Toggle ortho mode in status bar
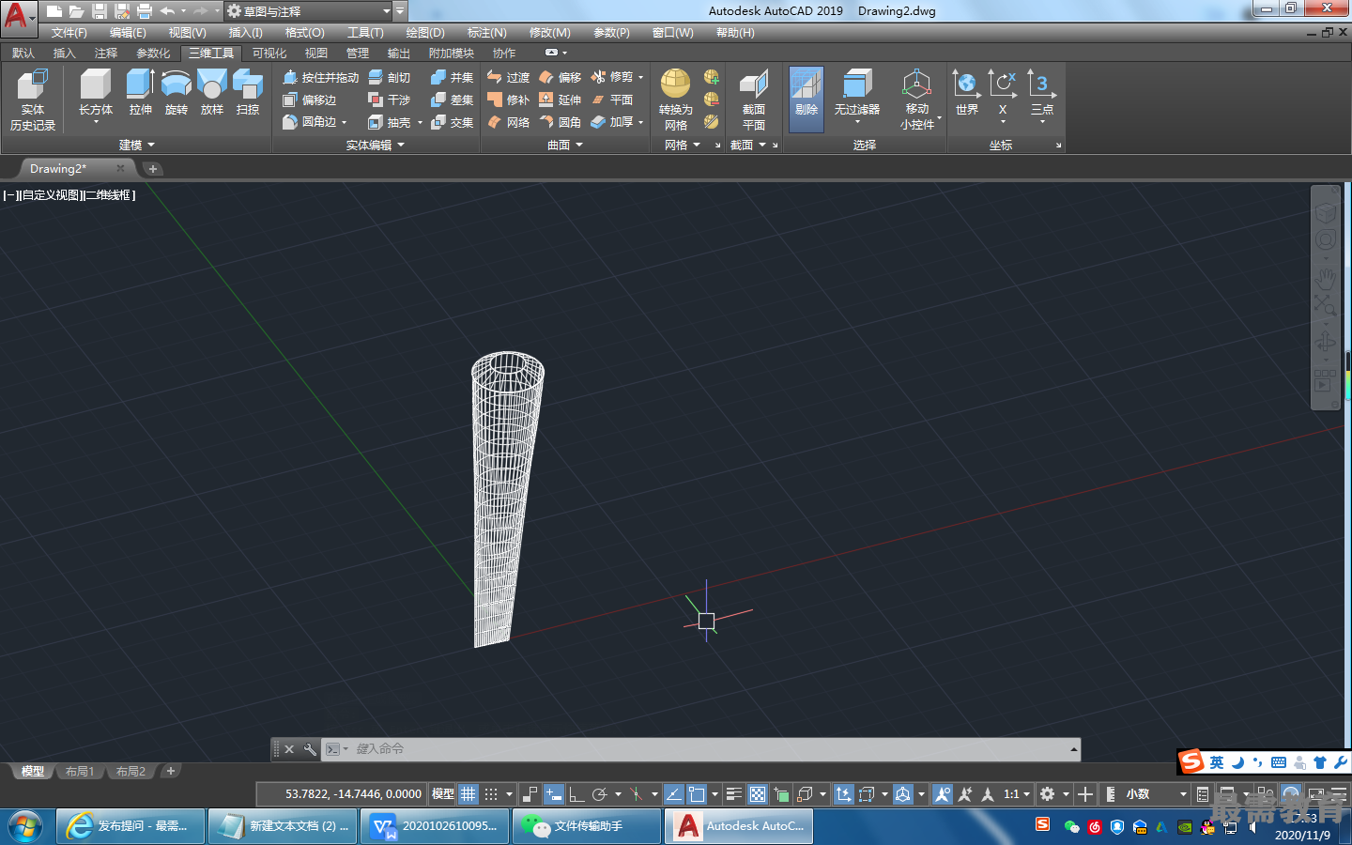This screenshot has height=845, width=1352. [576, 794]
